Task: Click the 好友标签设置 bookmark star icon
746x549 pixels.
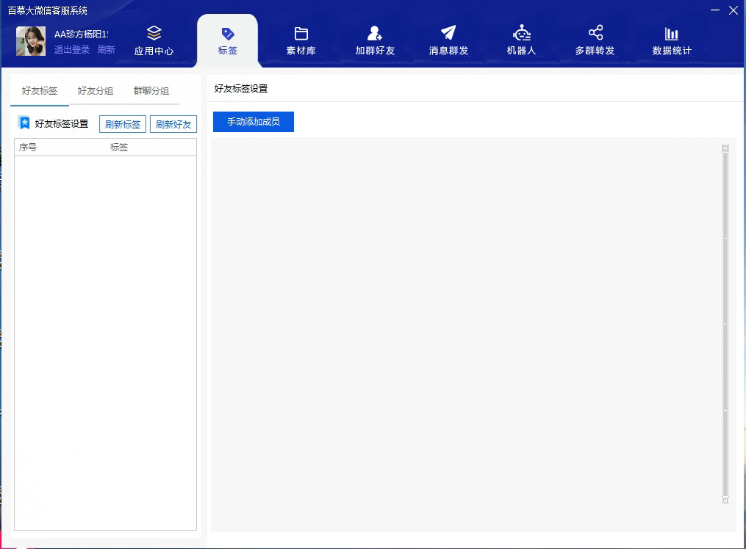Action: coord(24,123)
